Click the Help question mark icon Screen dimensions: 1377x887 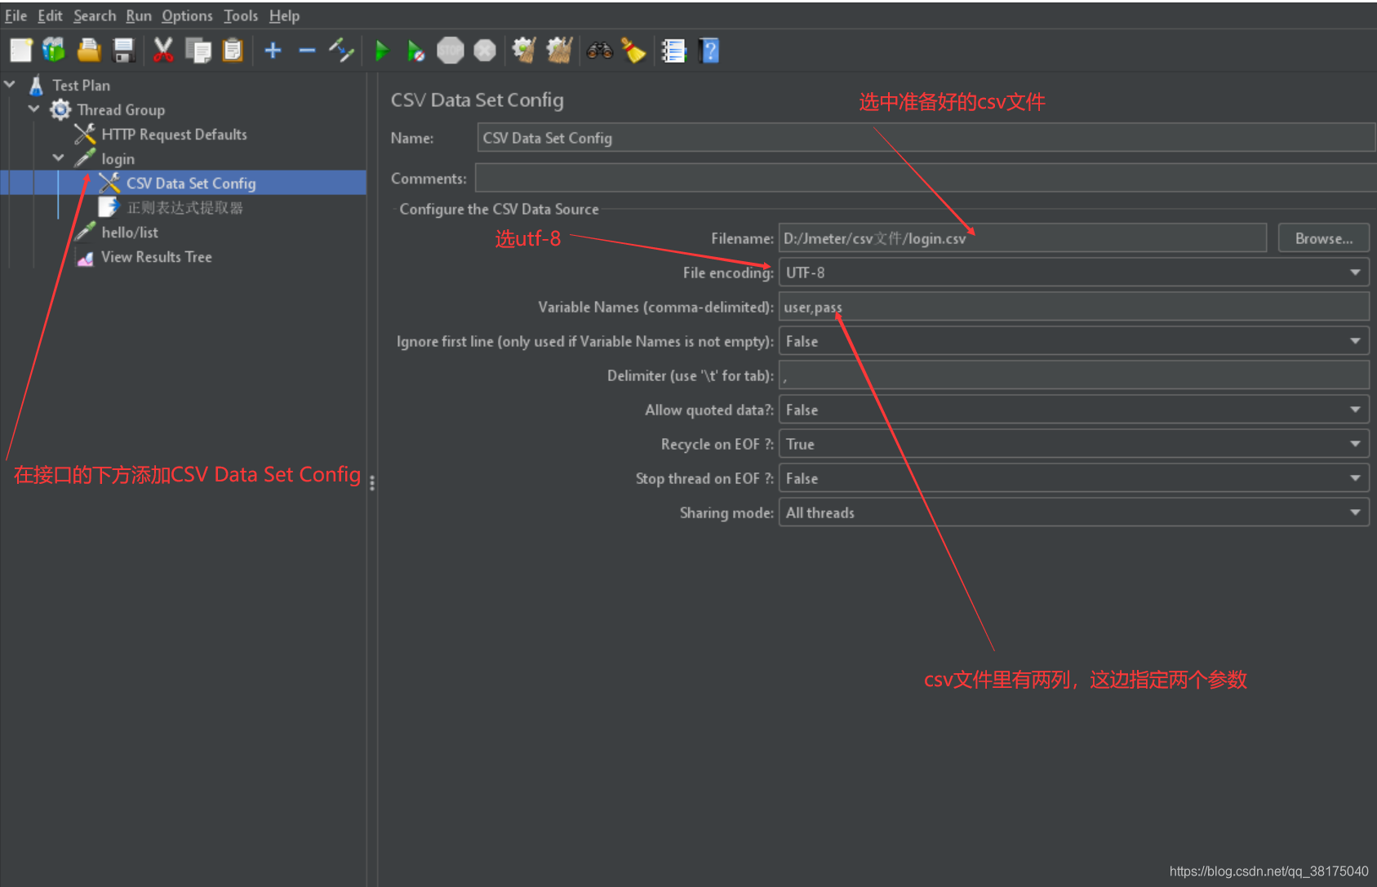point(709,51)
